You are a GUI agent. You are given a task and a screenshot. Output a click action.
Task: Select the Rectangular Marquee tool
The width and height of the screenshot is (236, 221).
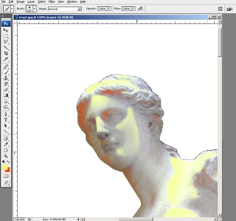tap(6, 36)
